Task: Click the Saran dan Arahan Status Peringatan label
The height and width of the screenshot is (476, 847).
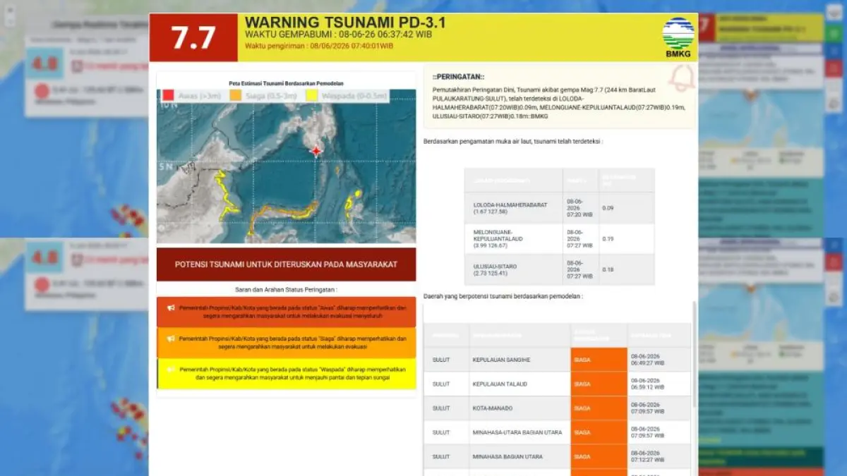Action: pos(286,289)
